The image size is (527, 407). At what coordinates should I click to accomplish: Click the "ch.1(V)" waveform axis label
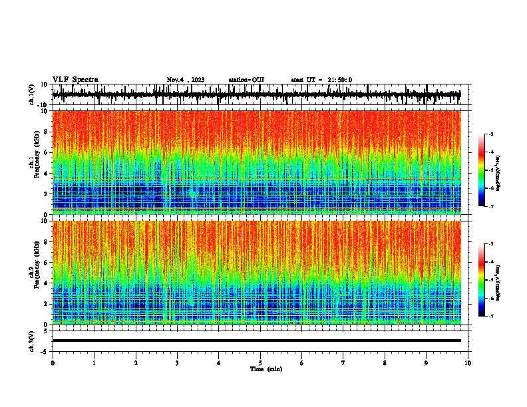click(x=32, y=94)
